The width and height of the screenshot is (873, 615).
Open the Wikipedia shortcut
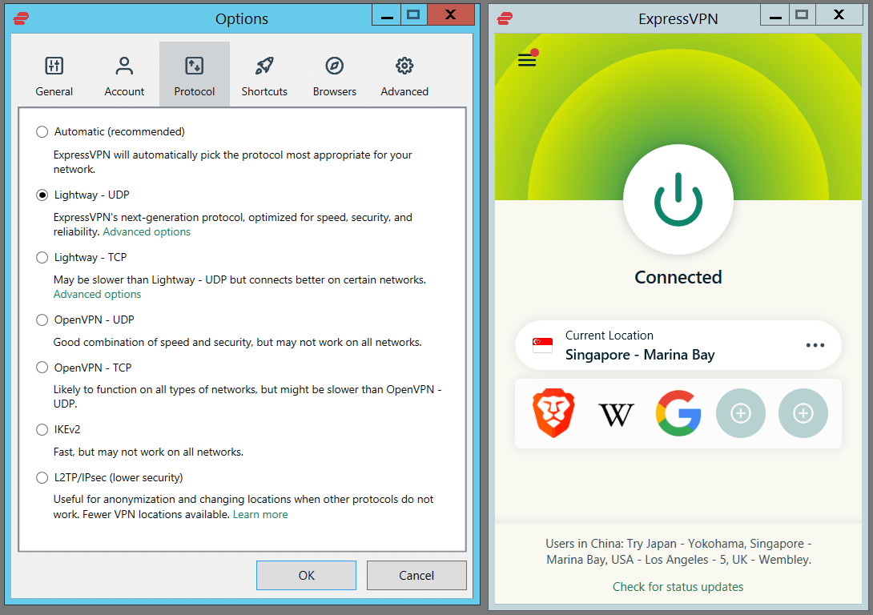(616, 414)
